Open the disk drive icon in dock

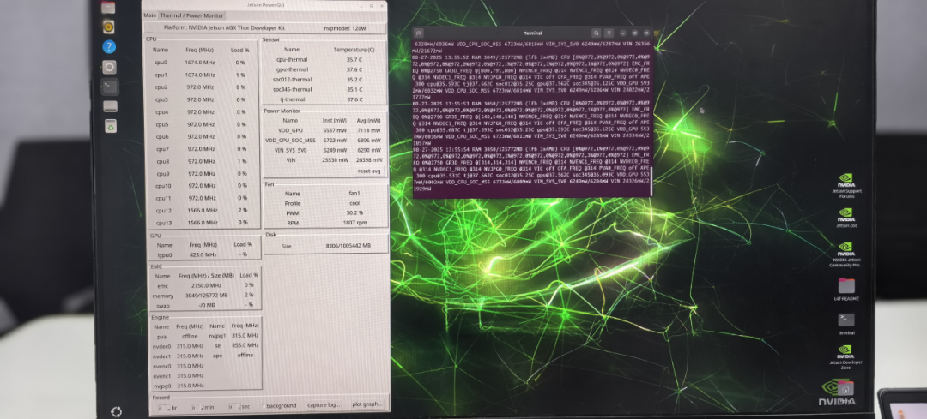coord(110,106)
